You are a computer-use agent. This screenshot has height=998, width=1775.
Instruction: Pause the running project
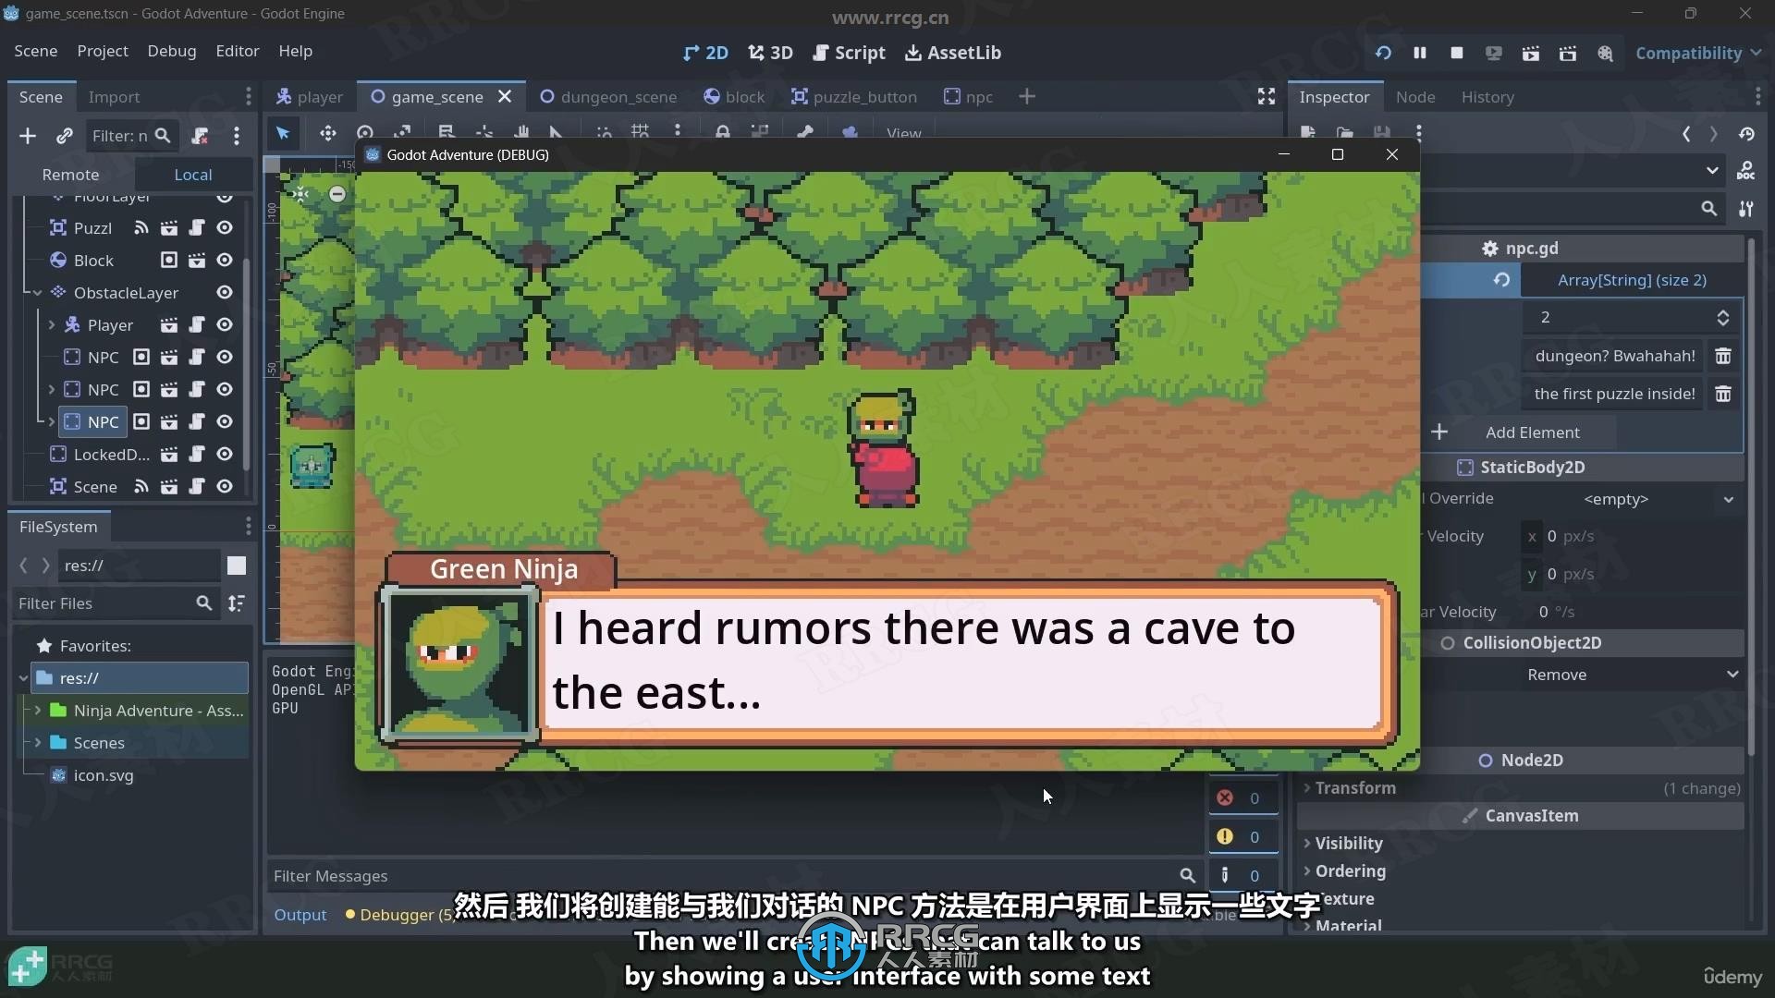point(1420,53)
